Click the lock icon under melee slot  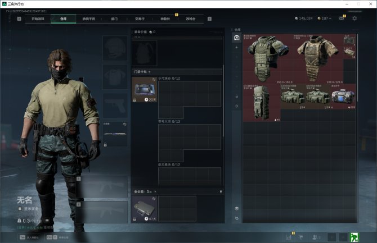[x=105, y=145]
